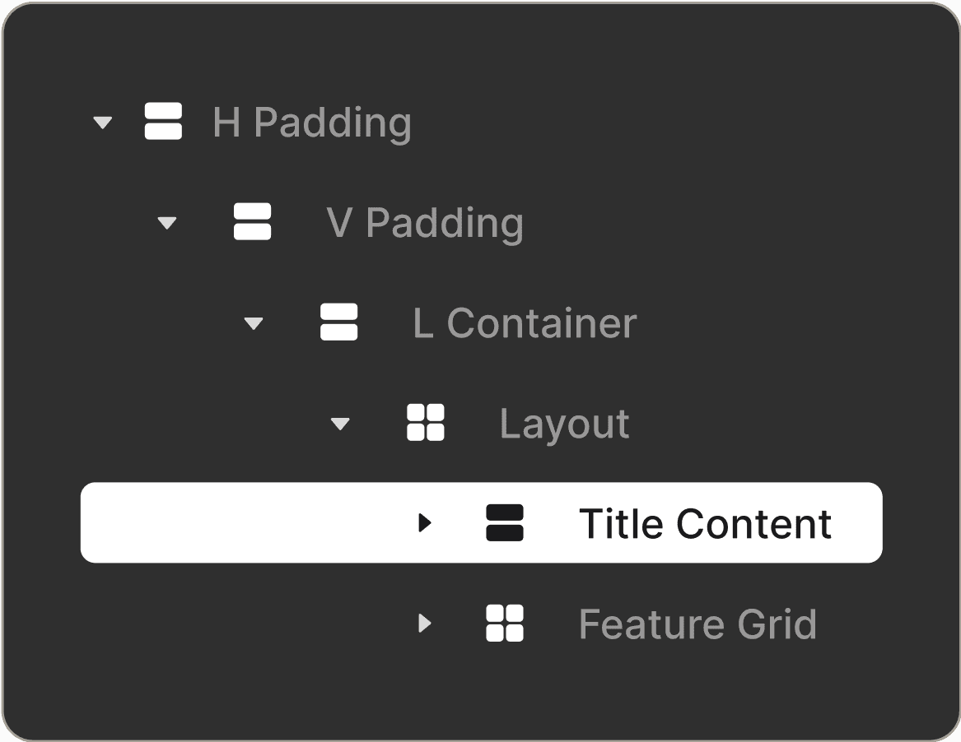Click the grid icon beside Feature Grid
Screen dimensions: 961x742
point(505,624)
